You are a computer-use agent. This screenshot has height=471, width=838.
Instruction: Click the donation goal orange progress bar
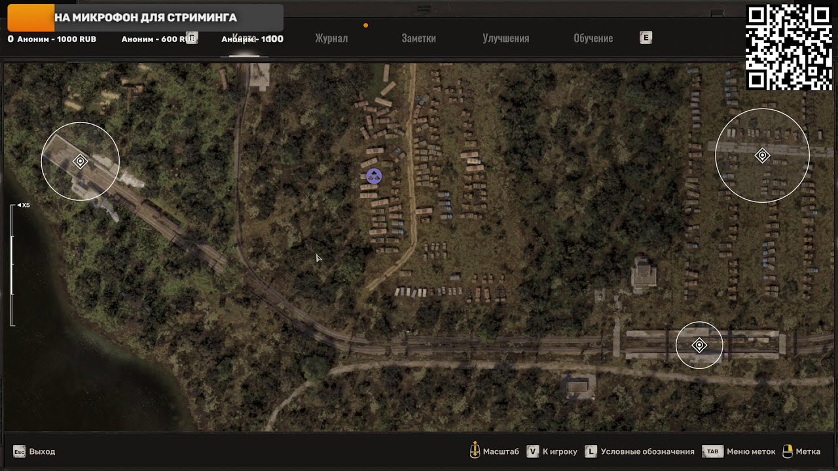point(31,18)
